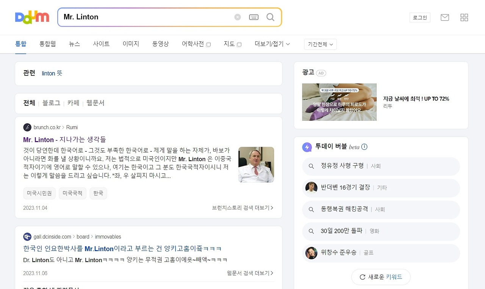Open the 이미지 tab
485x289 pixels.
pos(131,44)
